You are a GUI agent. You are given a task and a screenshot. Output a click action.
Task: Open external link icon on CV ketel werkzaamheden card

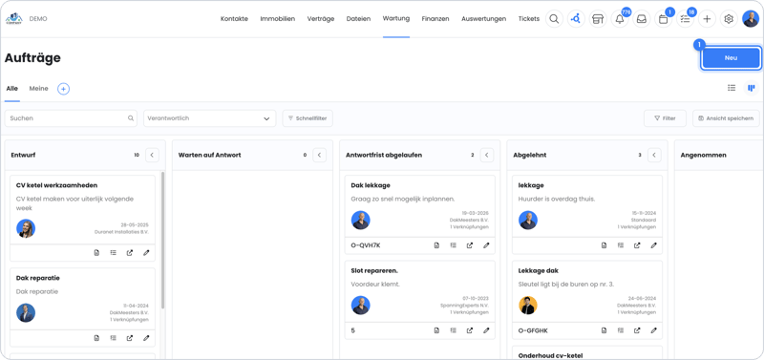click(x=130, y=253)
